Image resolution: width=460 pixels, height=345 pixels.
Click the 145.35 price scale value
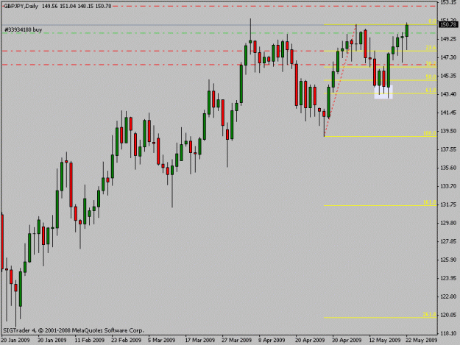coord(448,76)
